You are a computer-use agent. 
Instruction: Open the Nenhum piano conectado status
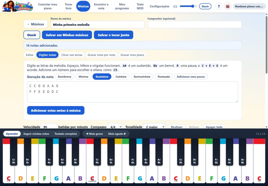[x=249, y=6]
